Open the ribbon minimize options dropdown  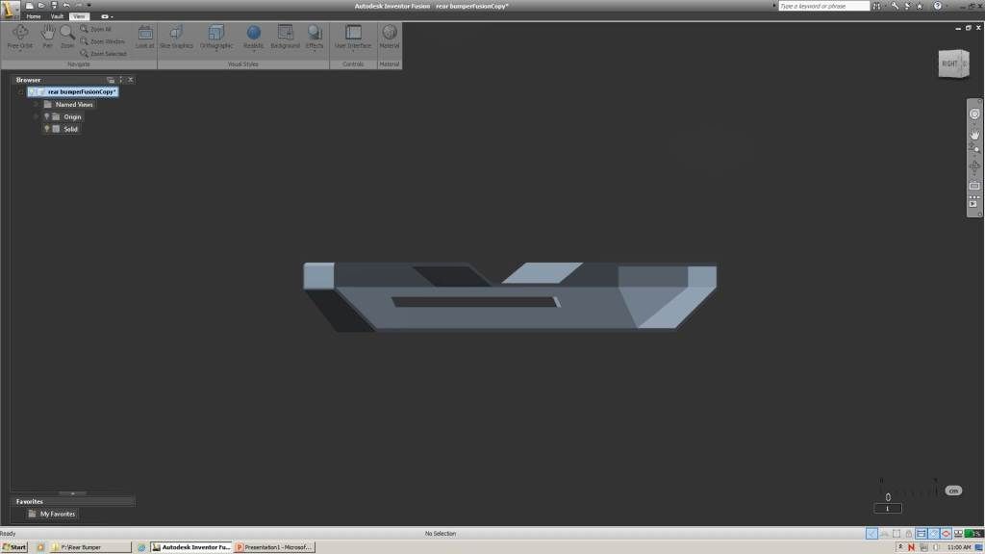click(x=107, y=16)
